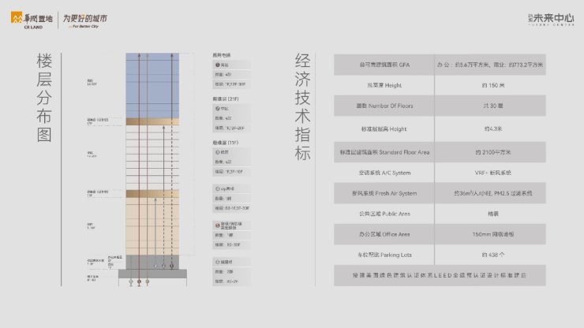
Task: Click the 'Number Of Floors' label cell
Action: [384, 106]
